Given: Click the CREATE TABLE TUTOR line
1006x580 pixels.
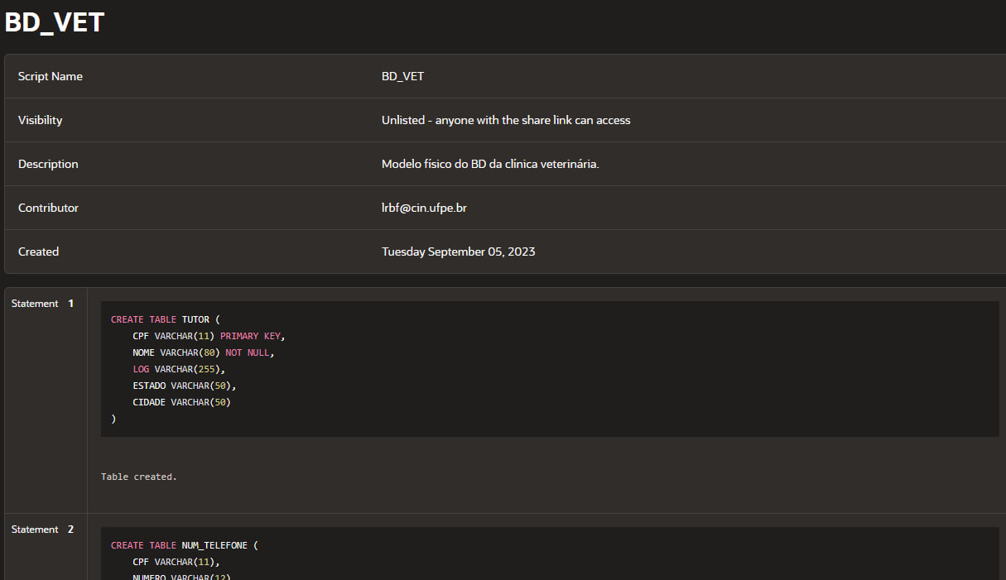Looking at the screenshot, I should click(x=166, y=319).
